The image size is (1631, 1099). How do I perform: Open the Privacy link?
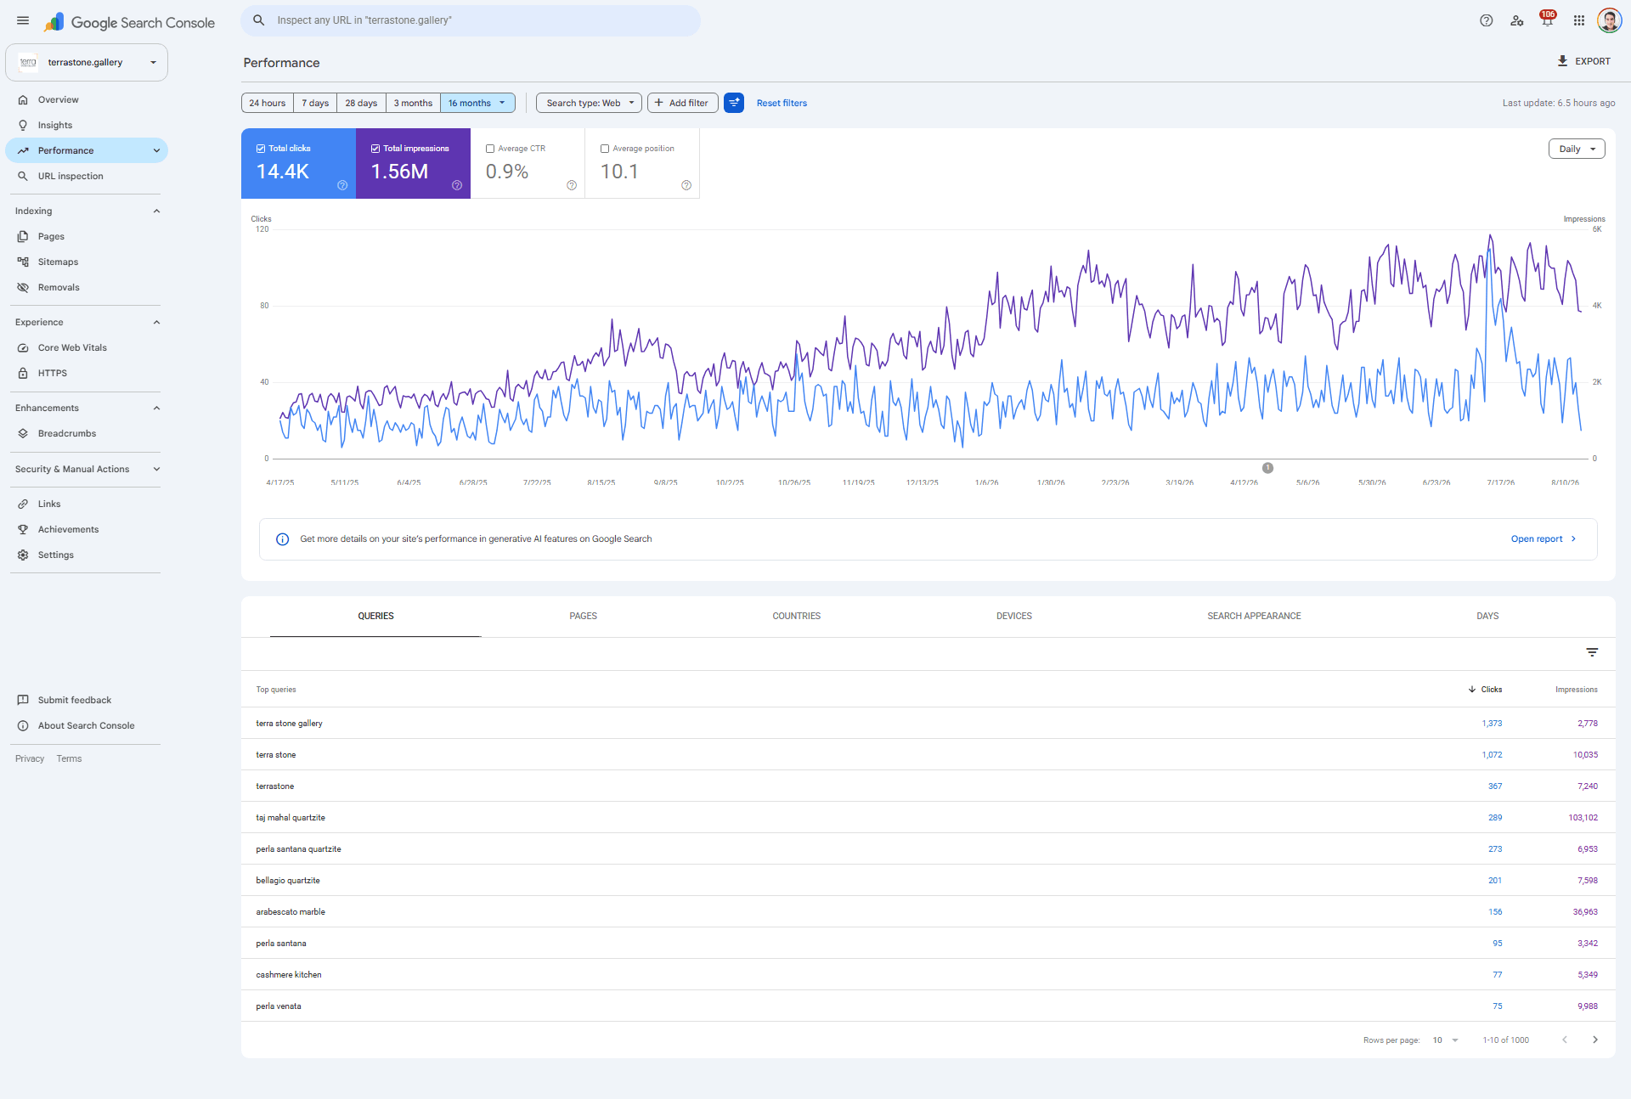coord(30,759)
